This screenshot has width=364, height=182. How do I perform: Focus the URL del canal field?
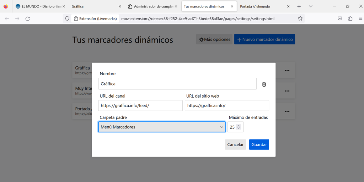tap(140, 106)
